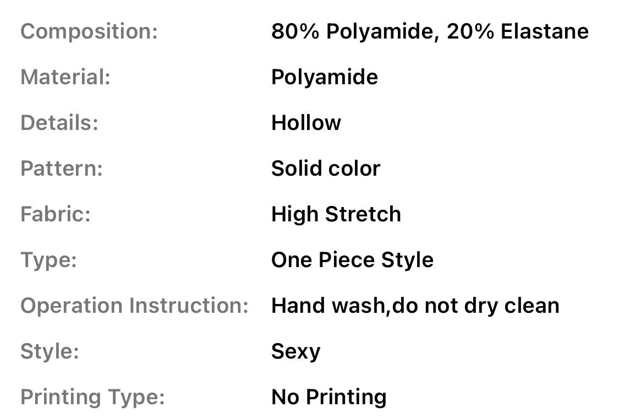Click the Details label
The width and height of the screenshot is (619, 418).
(59, 123)
